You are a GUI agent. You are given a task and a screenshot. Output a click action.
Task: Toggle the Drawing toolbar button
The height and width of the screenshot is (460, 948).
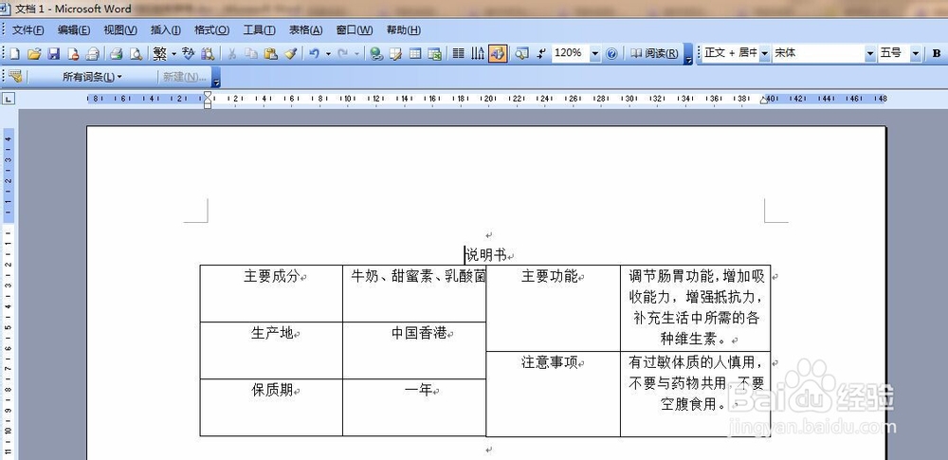click(x=498, y=54)
